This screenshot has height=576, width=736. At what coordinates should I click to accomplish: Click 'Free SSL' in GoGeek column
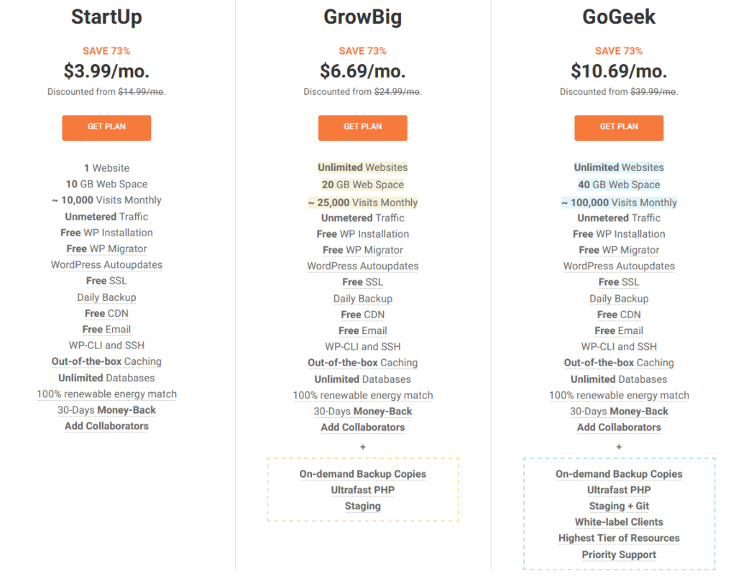[x=619, y=282]
